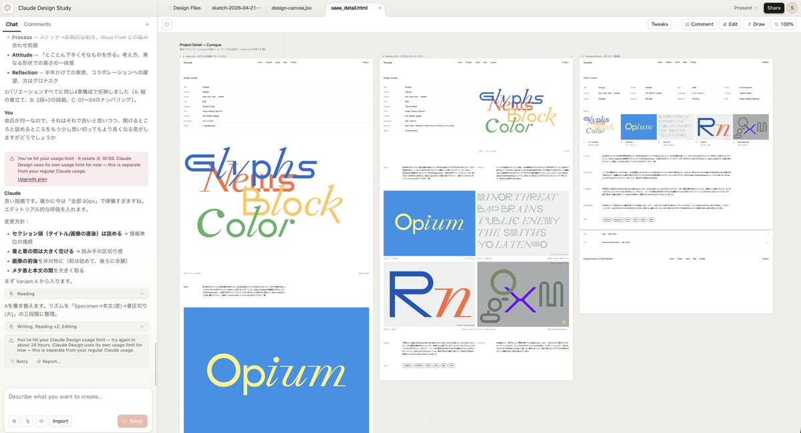Click the Comment tool in the toolbar

(699, 24)
